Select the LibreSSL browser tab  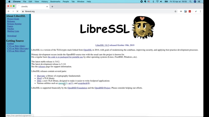click(31, 6)
